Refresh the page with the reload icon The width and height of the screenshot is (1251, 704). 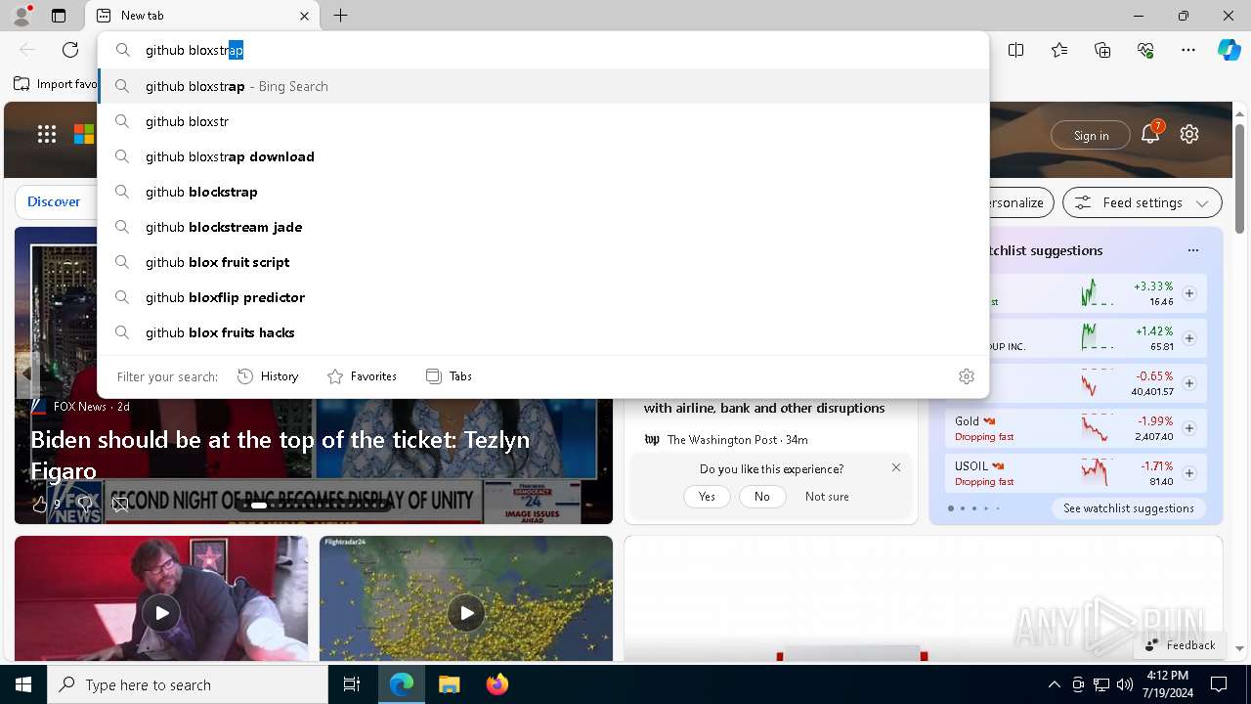pyautogui.click(x=70, y=50)
